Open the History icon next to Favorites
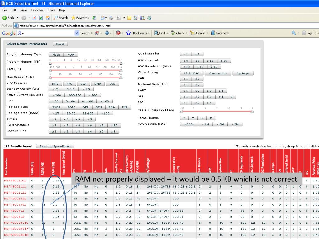Image resolution: width=319 pixels, height=239 pixels. coord(94,18)
